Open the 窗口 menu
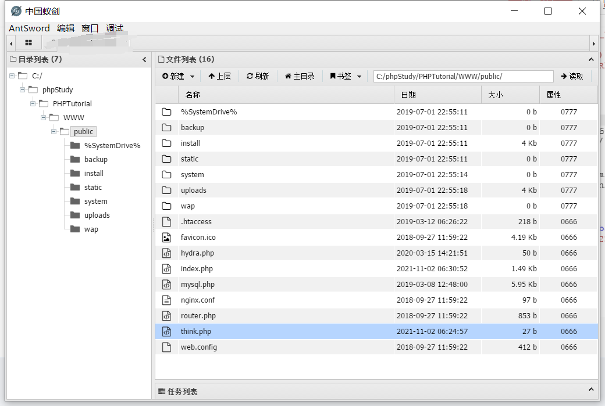605x406 pixels. (x=90, y=28)
